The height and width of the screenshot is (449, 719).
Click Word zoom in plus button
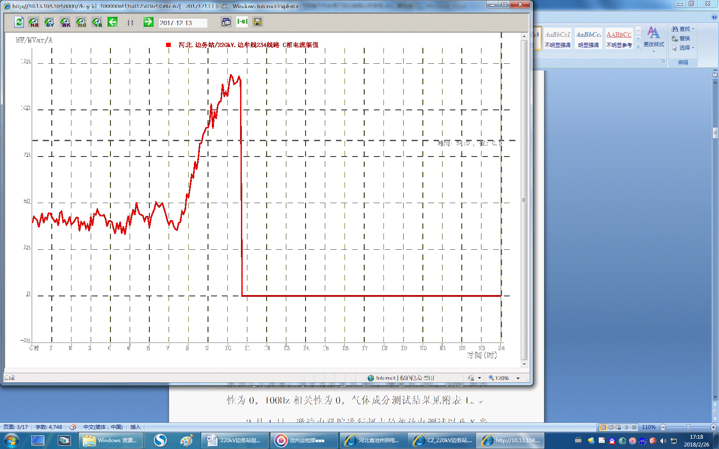(x=713, y=427)
